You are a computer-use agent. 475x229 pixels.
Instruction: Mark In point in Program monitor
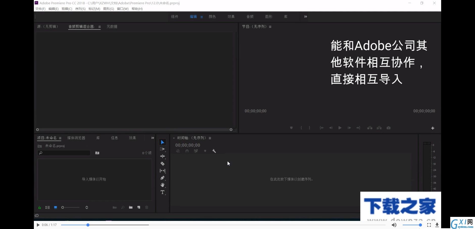[301, 128]
